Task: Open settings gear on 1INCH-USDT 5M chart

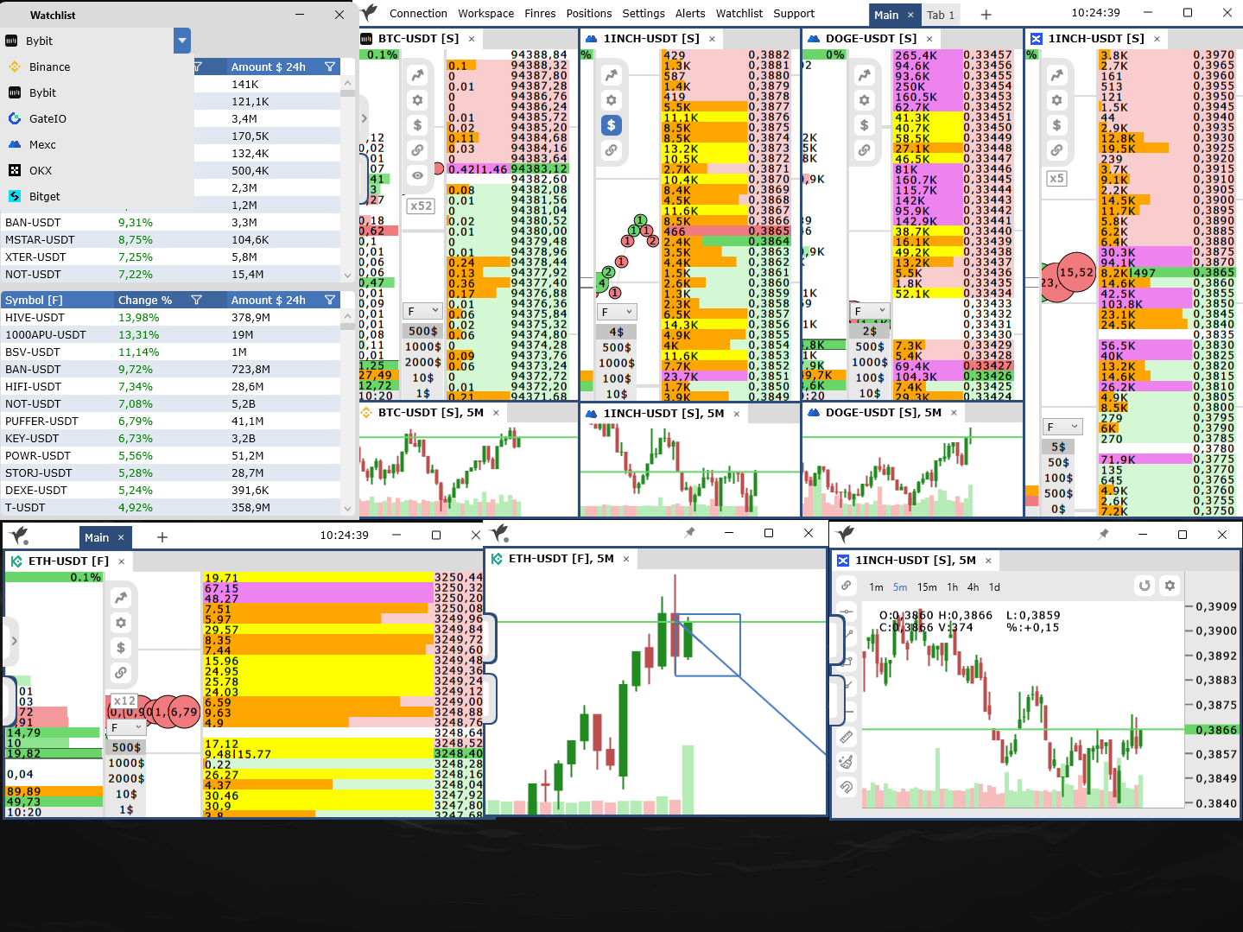Action: (1170, 586)
